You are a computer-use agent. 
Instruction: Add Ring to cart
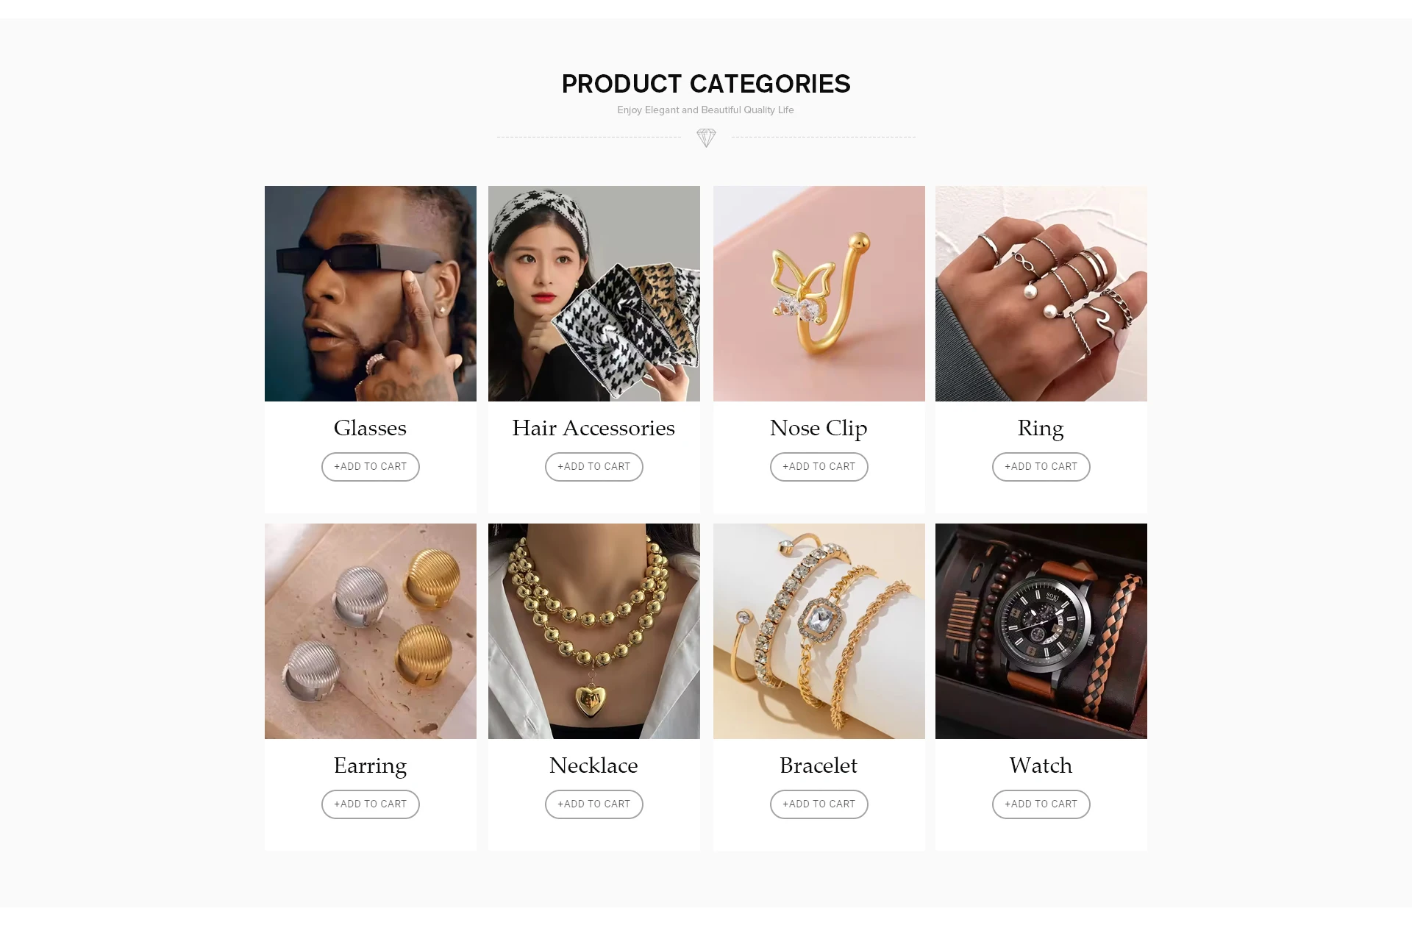pyautogui.click(x=1041, y=467)
